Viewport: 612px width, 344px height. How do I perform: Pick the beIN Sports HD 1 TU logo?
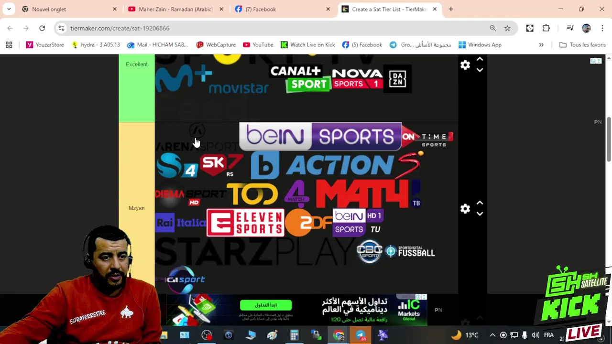(x=358, y=223)
